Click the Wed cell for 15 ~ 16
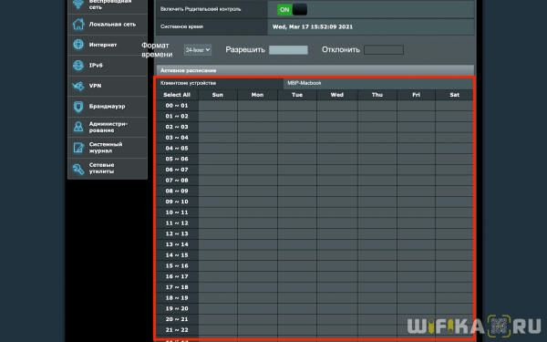This screenshot has width=547, height=342. pos(337,266)
